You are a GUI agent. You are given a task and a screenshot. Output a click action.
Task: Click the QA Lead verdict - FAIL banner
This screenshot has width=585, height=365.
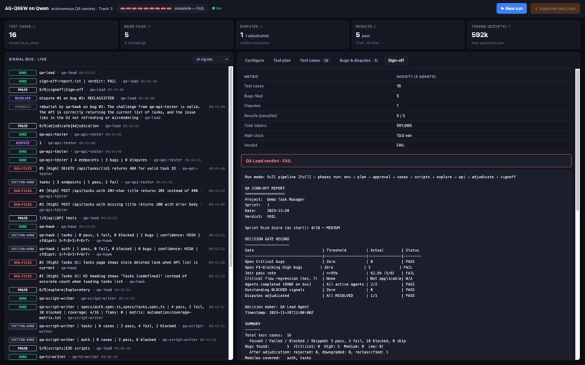tap(406, 161)
